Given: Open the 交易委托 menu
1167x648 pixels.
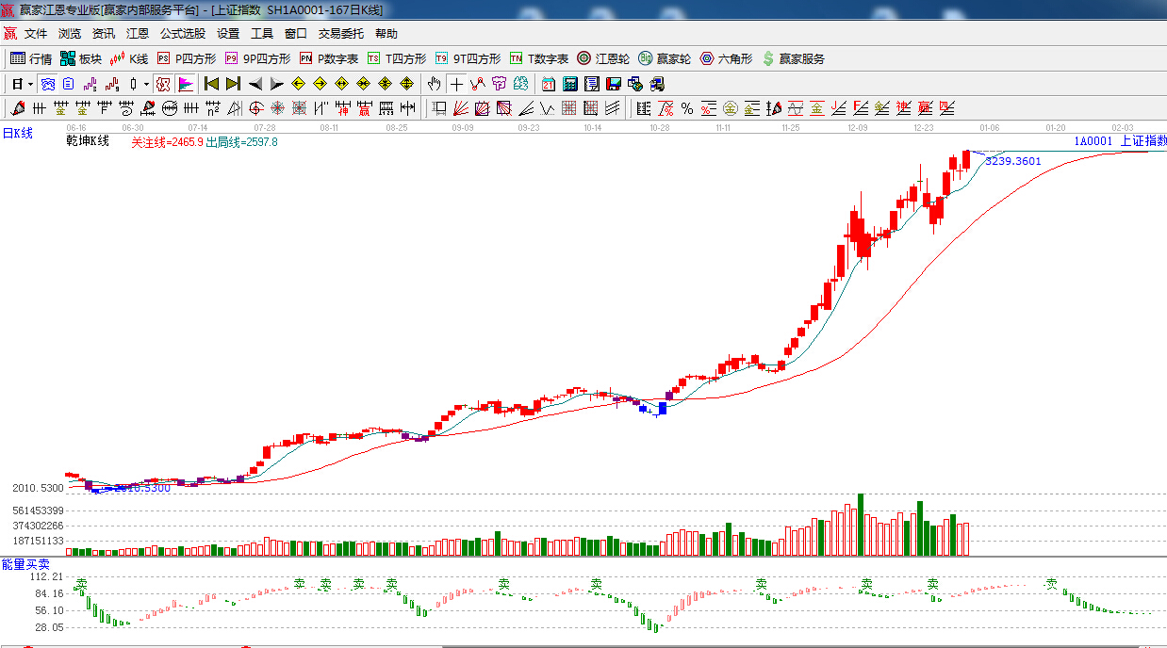Looking at the screenshot, I should 340,33.
